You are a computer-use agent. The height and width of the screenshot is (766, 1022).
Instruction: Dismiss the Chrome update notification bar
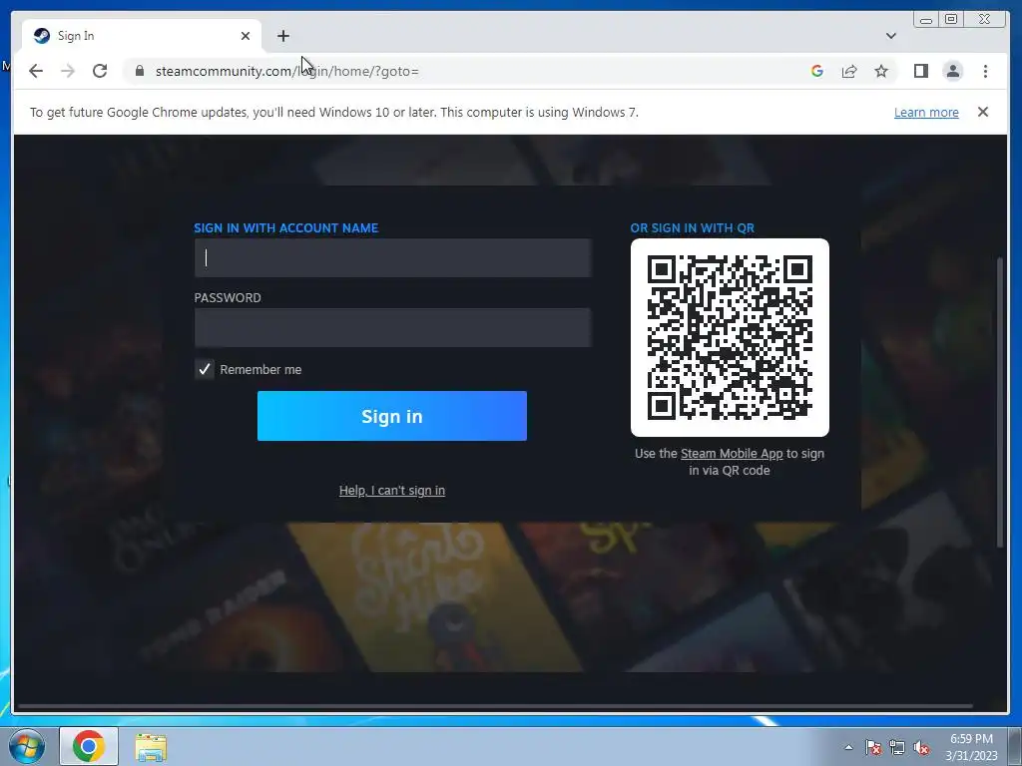pyautogui.click(x=983, y=112)
